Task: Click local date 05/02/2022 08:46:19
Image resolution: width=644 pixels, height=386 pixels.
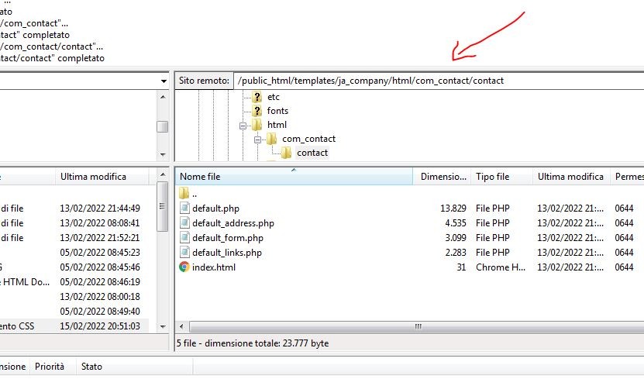Action: tap(100, 282)
